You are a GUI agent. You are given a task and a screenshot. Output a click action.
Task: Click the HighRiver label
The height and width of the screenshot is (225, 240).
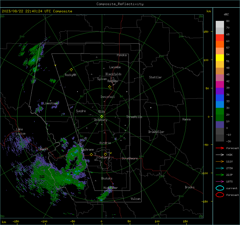(x=111, y=188)
